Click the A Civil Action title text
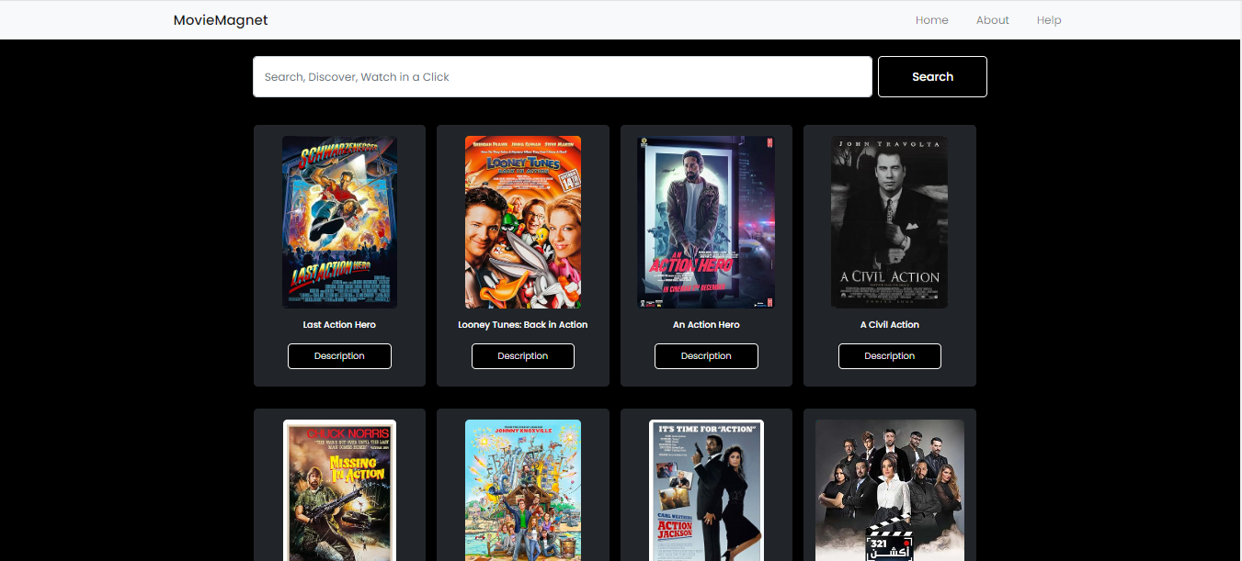 tap(889, 325)
